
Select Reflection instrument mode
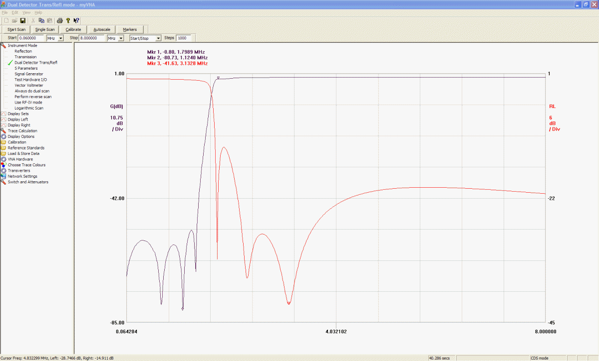click(23, 51)
